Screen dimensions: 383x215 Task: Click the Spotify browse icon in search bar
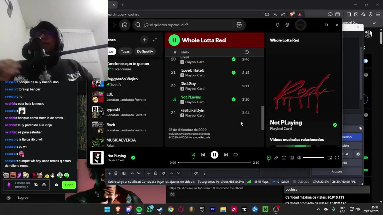239,25
